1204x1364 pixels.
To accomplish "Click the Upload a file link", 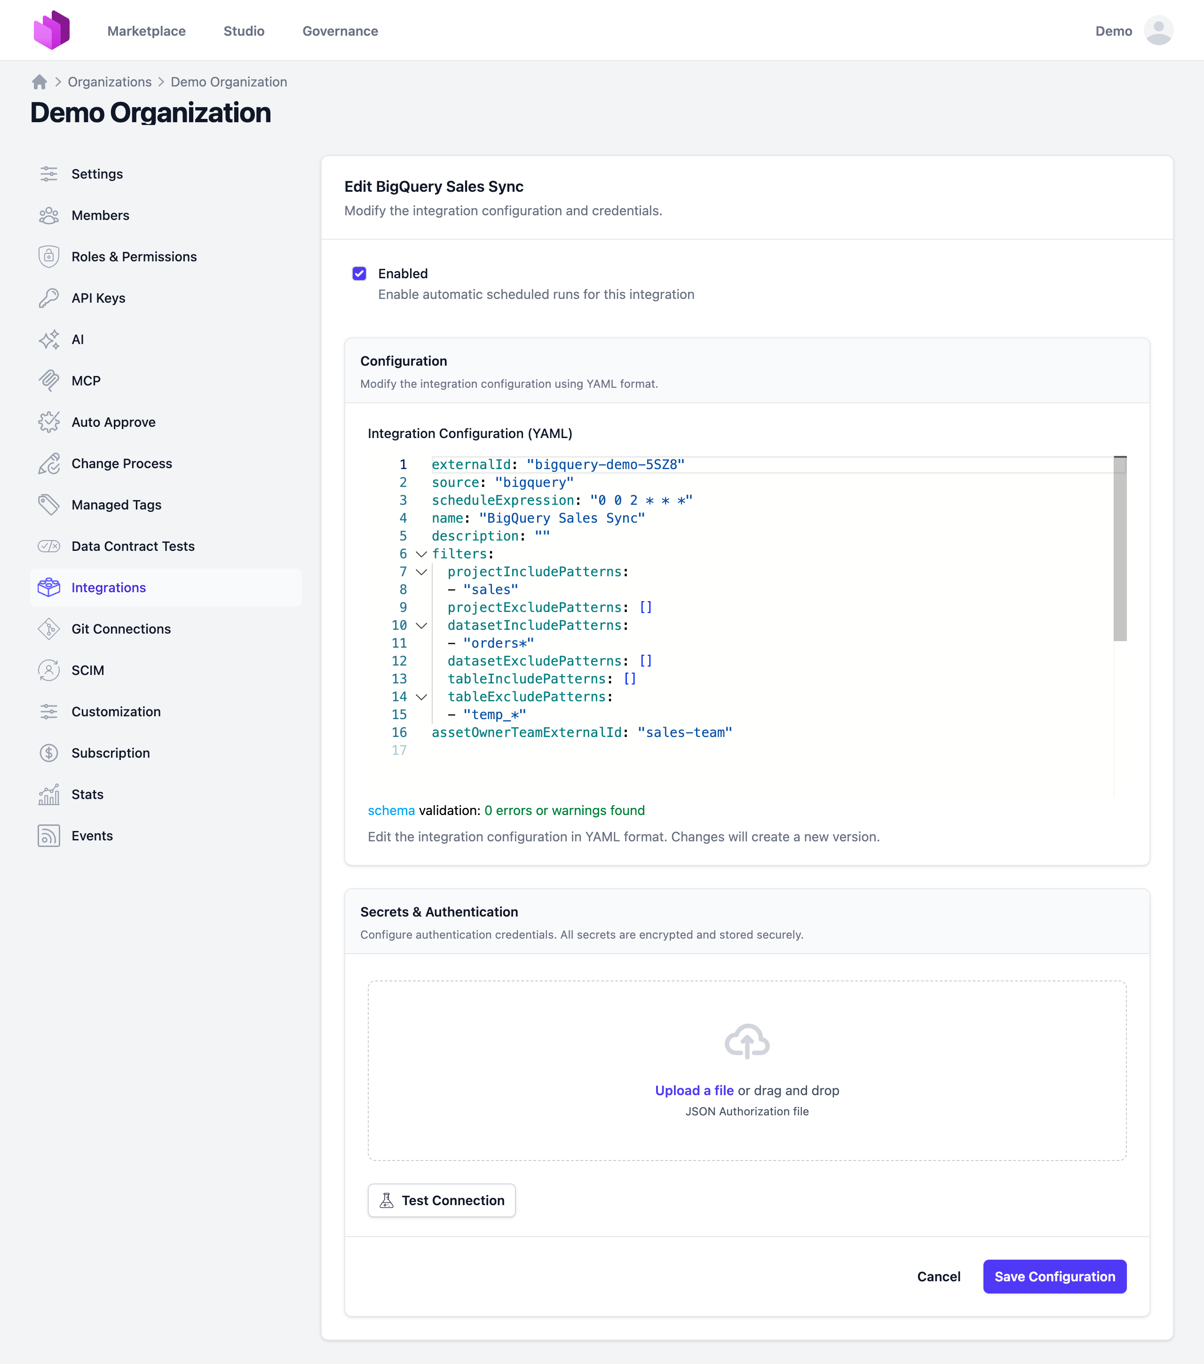I will [x=694, y=1090].
